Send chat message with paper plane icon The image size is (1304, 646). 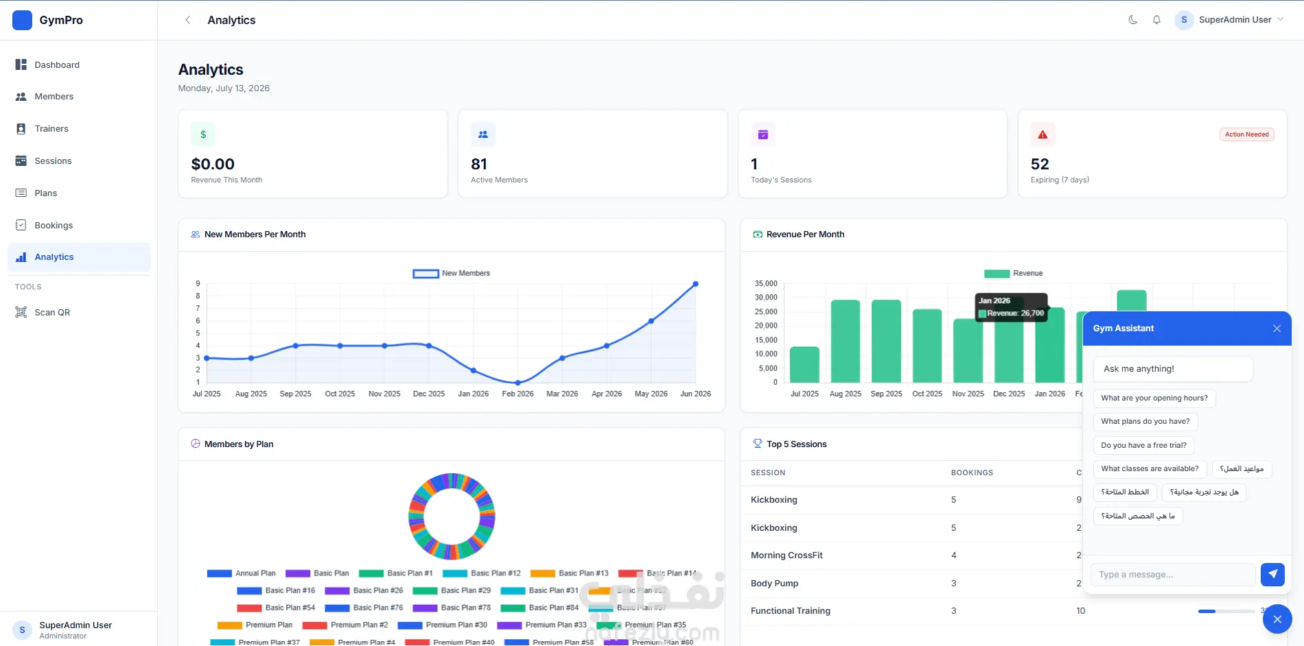(1272, 574)
